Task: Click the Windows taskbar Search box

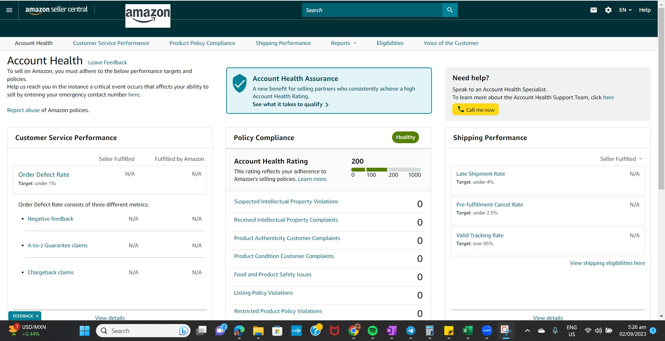Action: tap(143, 331)
